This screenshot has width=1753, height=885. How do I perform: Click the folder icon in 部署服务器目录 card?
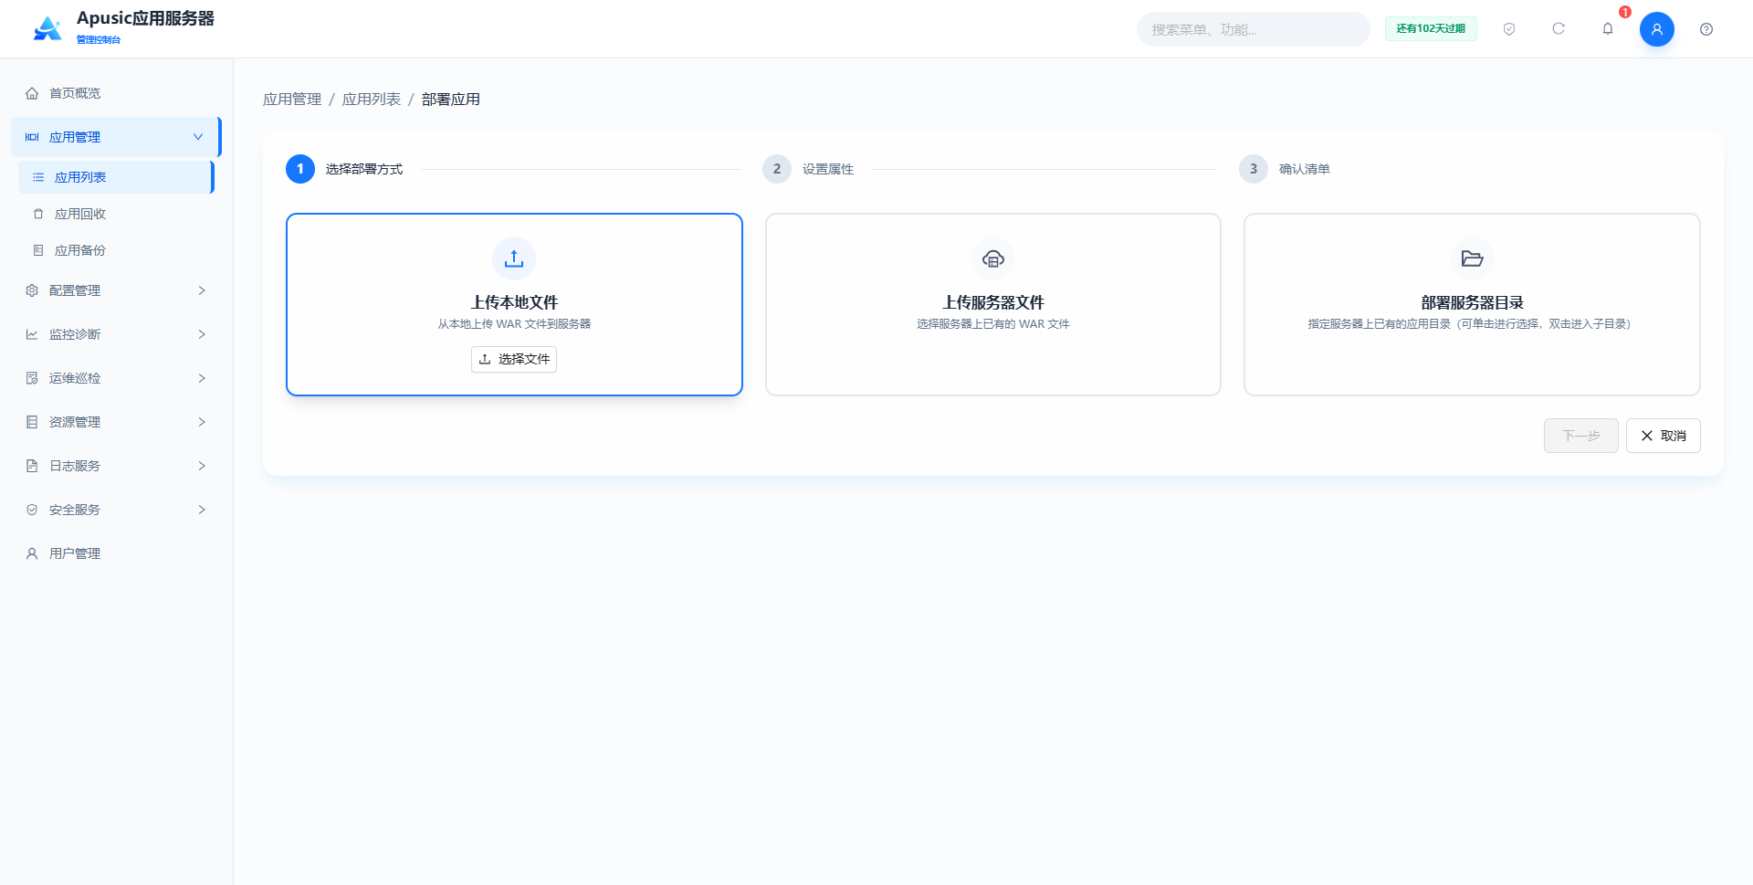click(1472, 258)
